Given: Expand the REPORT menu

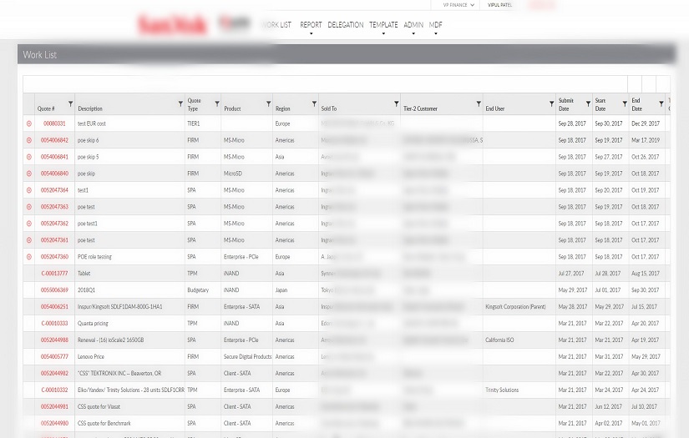Looking at the screenshot, I should tap(311, 25).
